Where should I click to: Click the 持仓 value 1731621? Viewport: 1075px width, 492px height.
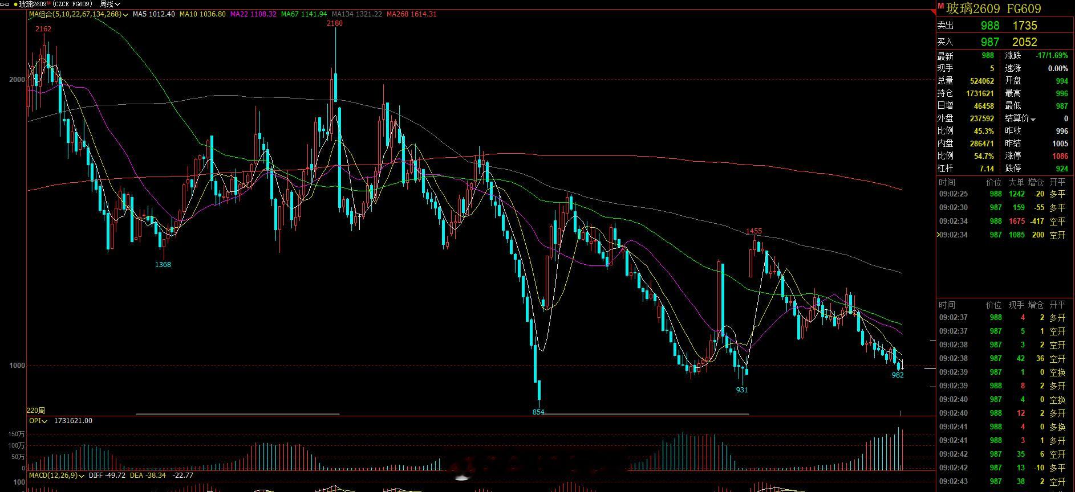(980, 93)
